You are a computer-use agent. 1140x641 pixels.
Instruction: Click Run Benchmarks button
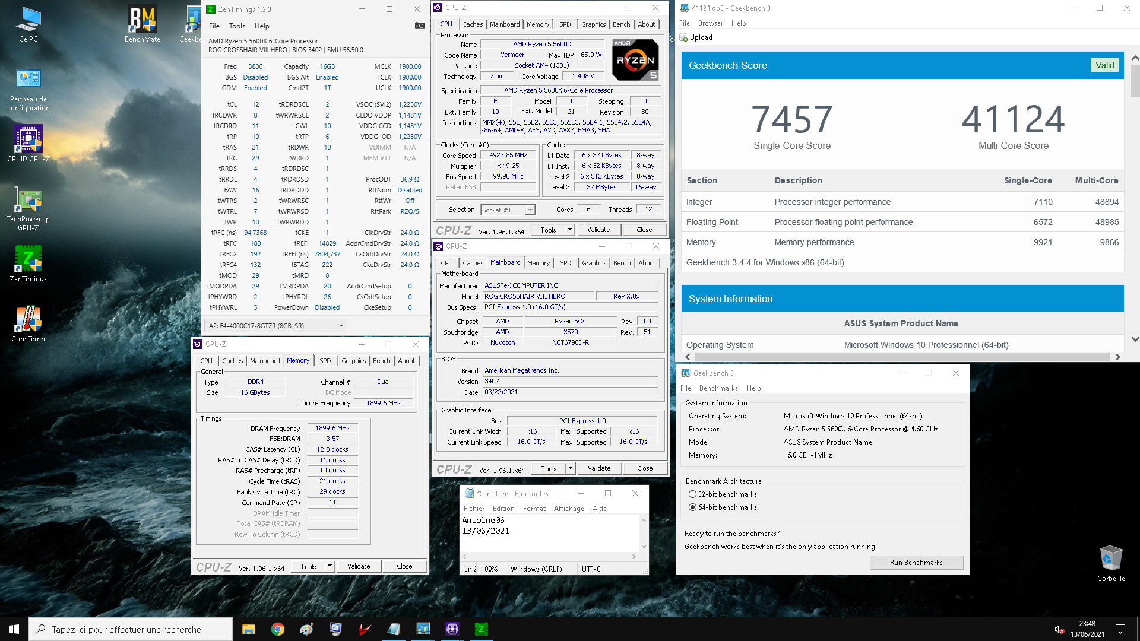916,563
